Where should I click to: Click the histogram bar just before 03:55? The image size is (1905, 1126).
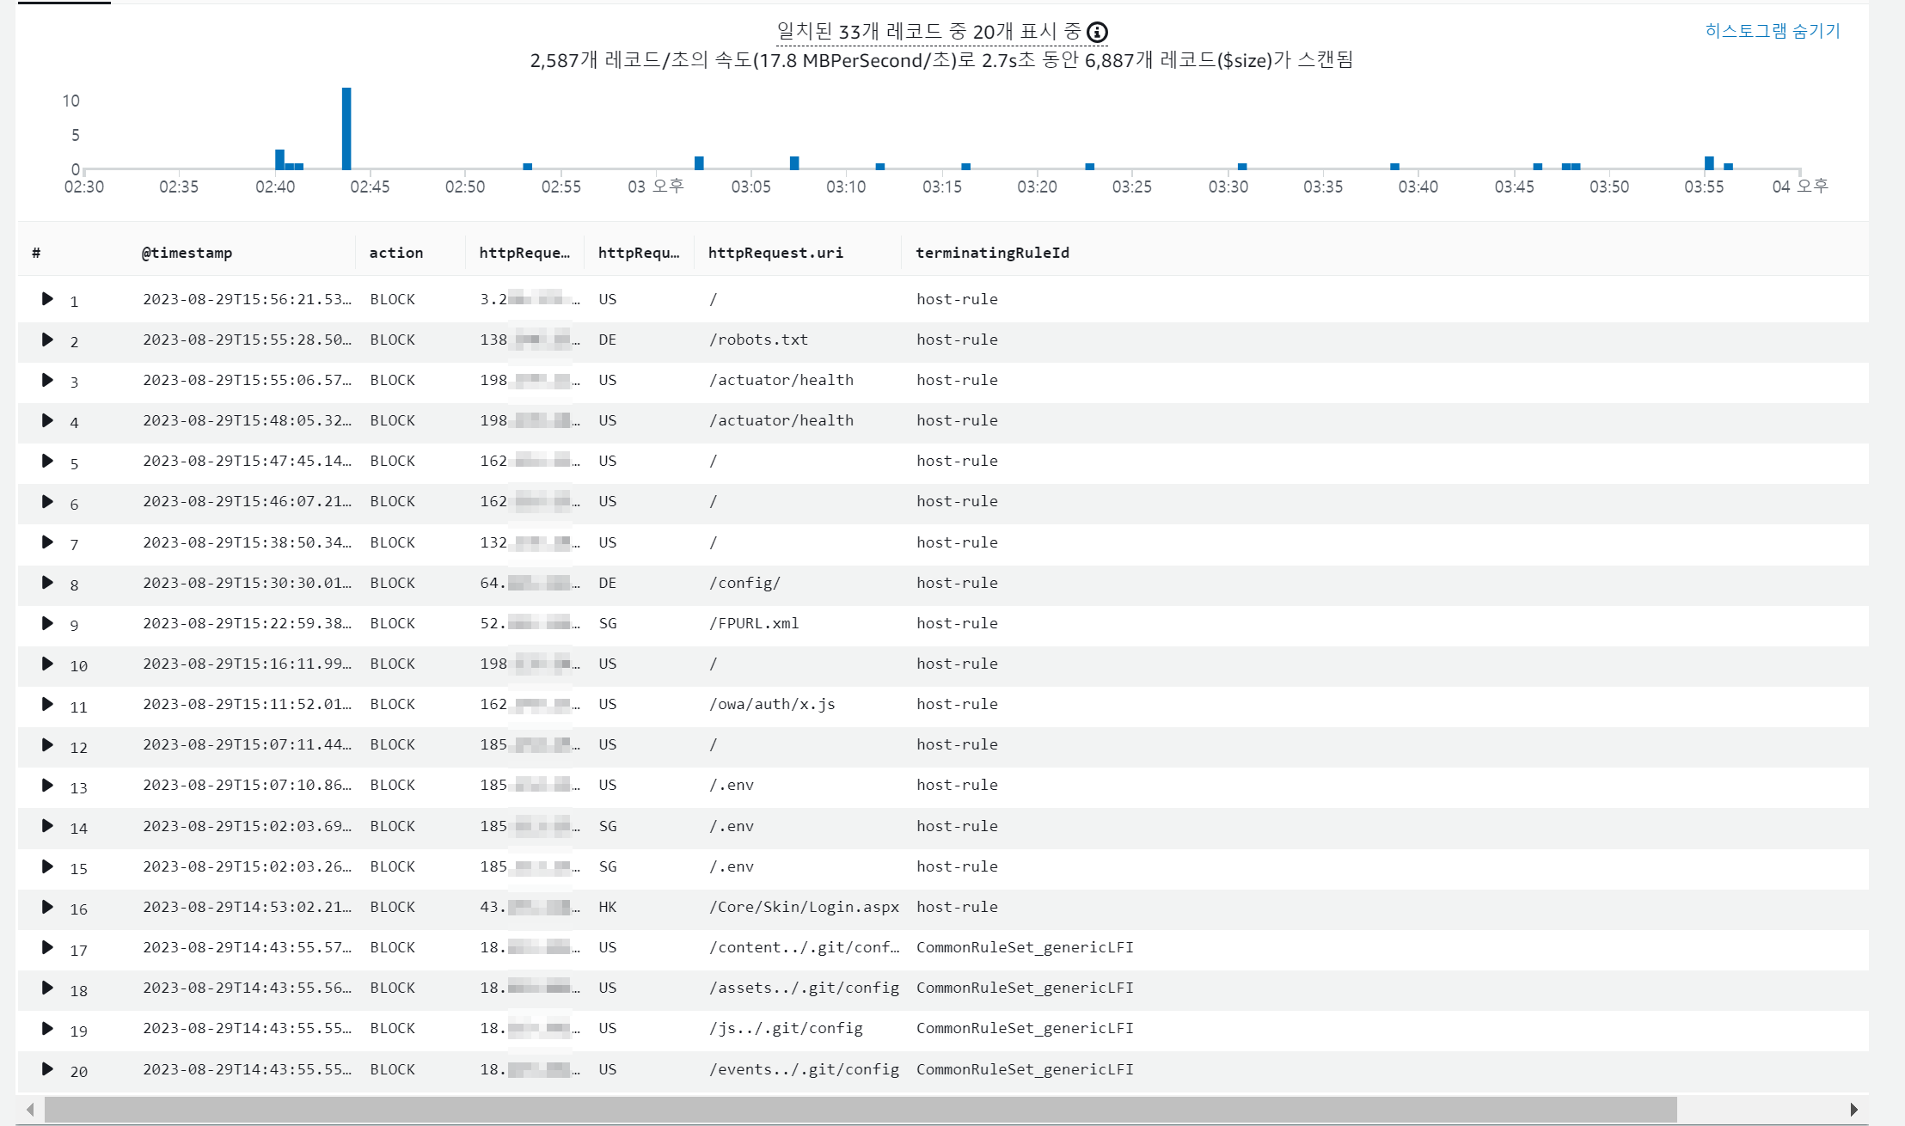coord(1709,163)
